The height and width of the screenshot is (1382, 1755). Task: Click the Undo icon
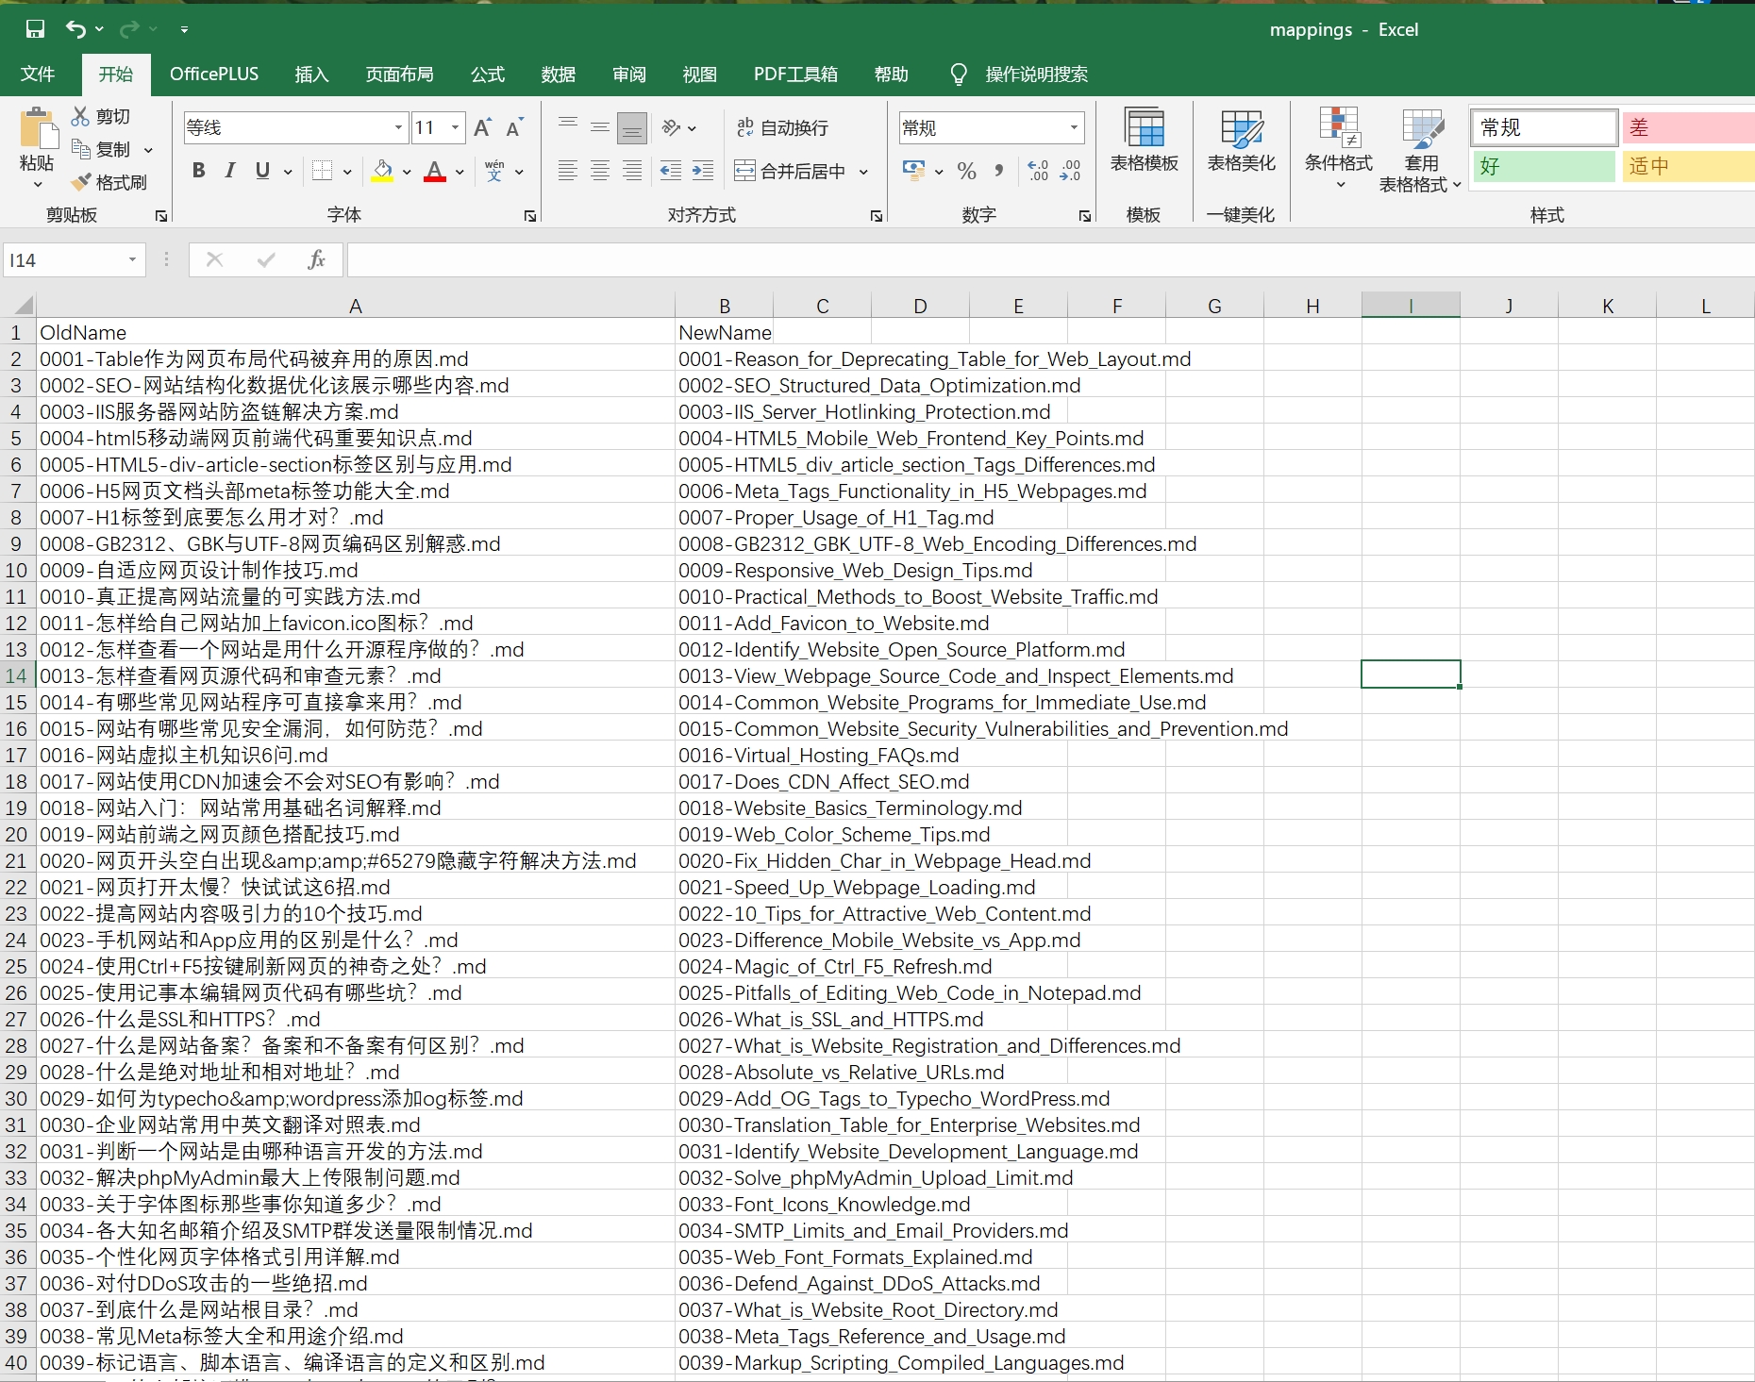75,28
